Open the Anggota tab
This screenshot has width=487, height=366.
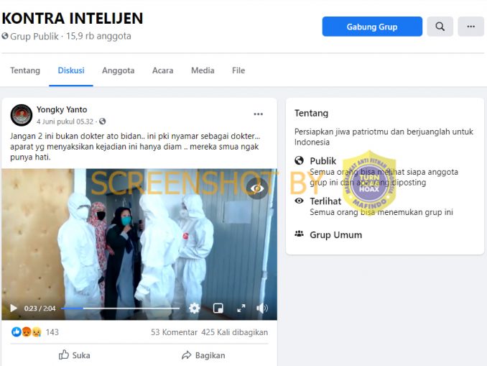(119, 70)
